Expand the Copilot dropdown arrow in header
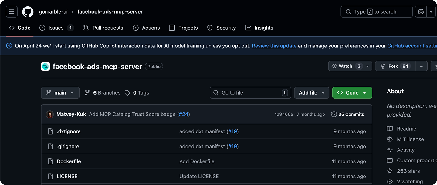 coord(431,12)
